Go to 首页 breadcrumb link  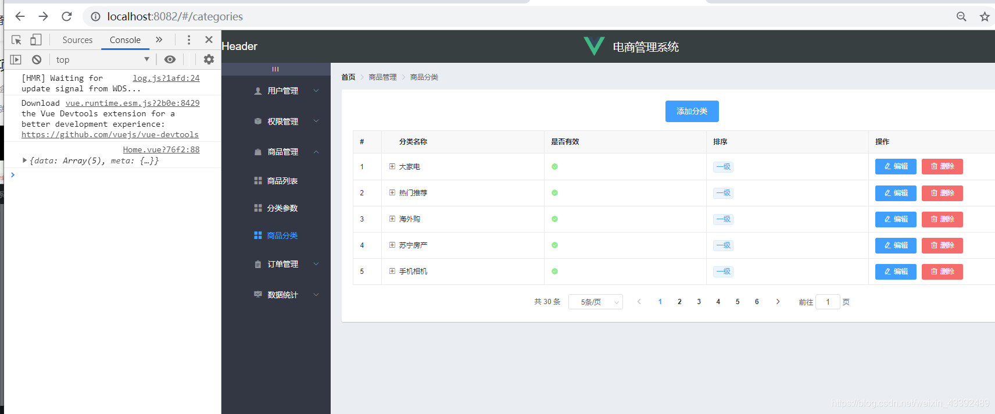pyautogui.click(x=348, y=77)
